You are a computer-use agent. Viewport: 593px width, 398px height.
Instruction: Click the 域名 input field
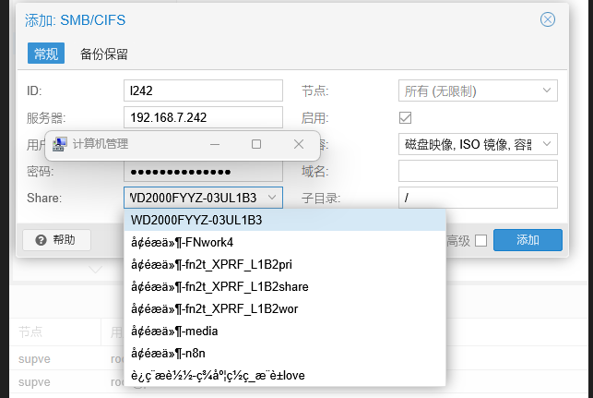click(x=478, y=171)
